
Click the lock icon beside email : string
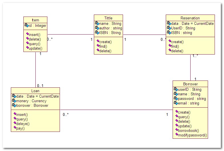pyautogui.click(x=176, y=103)
